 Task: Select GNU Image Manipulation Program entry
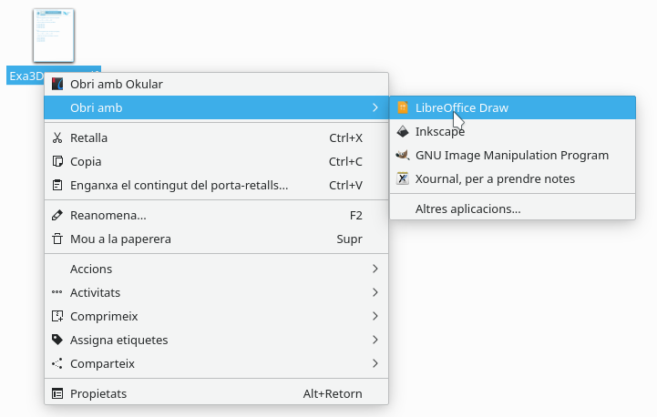512,156
